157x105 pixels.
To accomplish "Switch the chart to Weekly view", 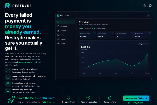I will (x=146, y=44).
